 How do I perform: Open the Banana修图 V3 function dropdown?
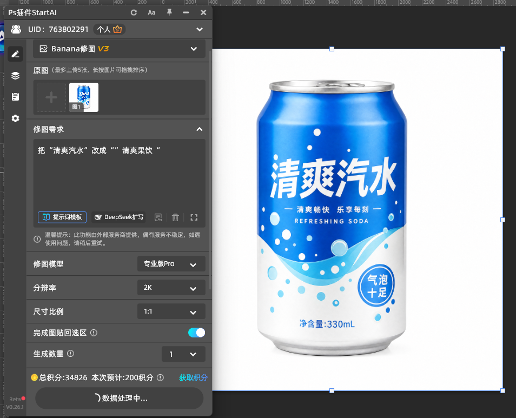[119, 49]
